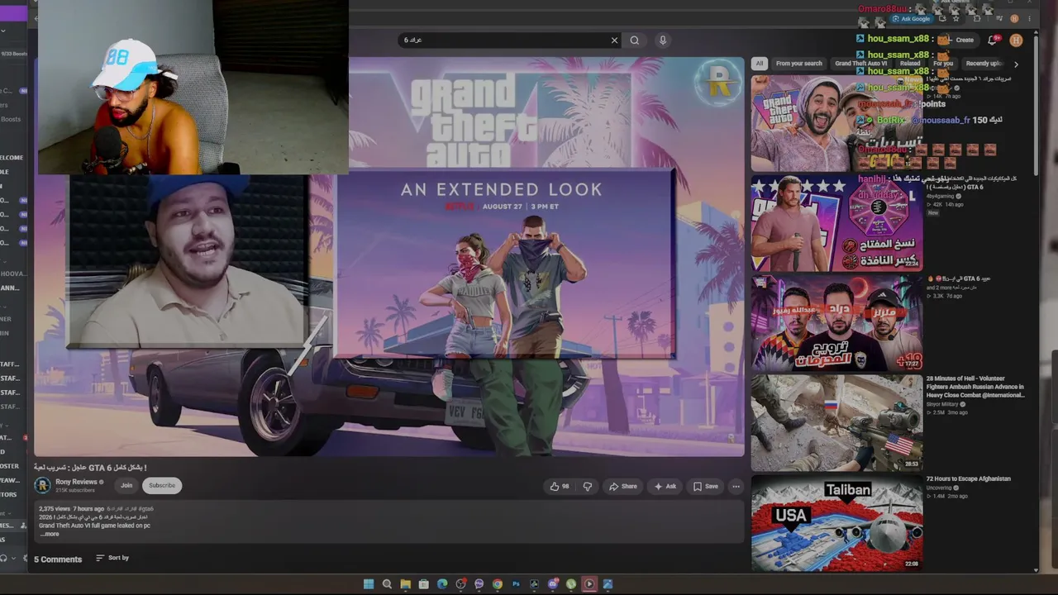Open File Explorer from the taskbar
Image resolution: width=1058 pixels, height=595 pixels.
[405, 584]
